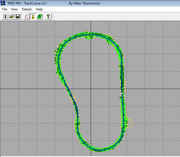Image resolution: width=180 pixels, height=157 pixels.
Task: Select the red curve view tool
Action: (26, 17)
